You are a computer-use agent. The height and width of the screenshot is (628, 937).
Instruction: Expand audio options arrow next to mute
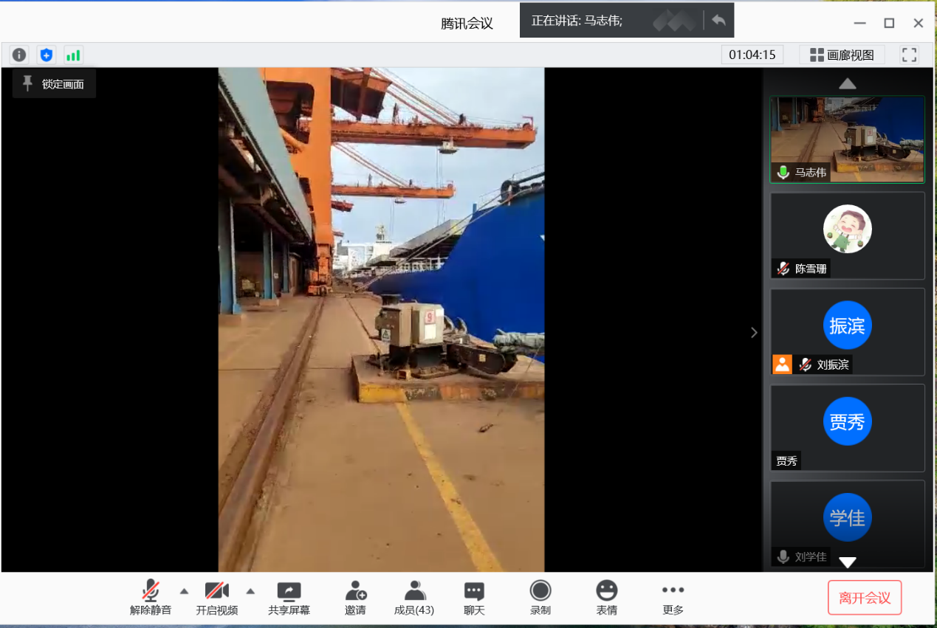point(185,590)
